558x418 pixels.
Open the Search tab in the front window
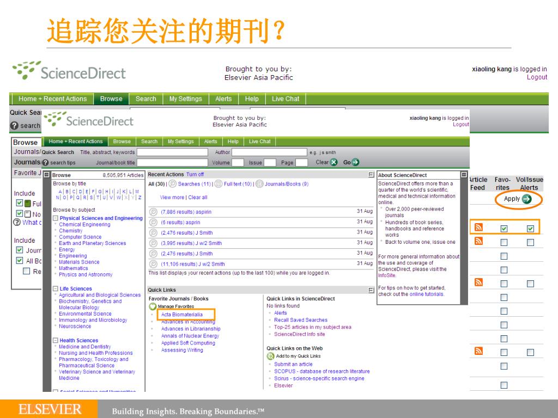[x=149, y=142]
